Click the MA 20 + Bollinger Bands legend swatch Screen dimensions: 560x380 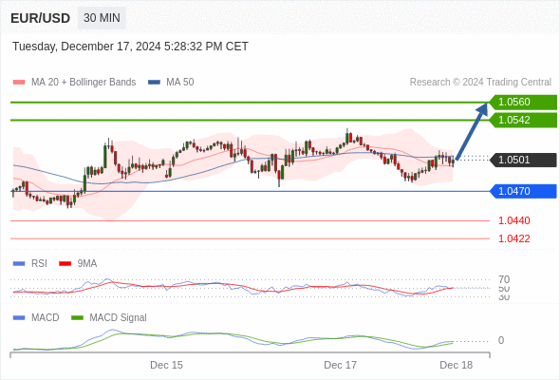point(19,83)
